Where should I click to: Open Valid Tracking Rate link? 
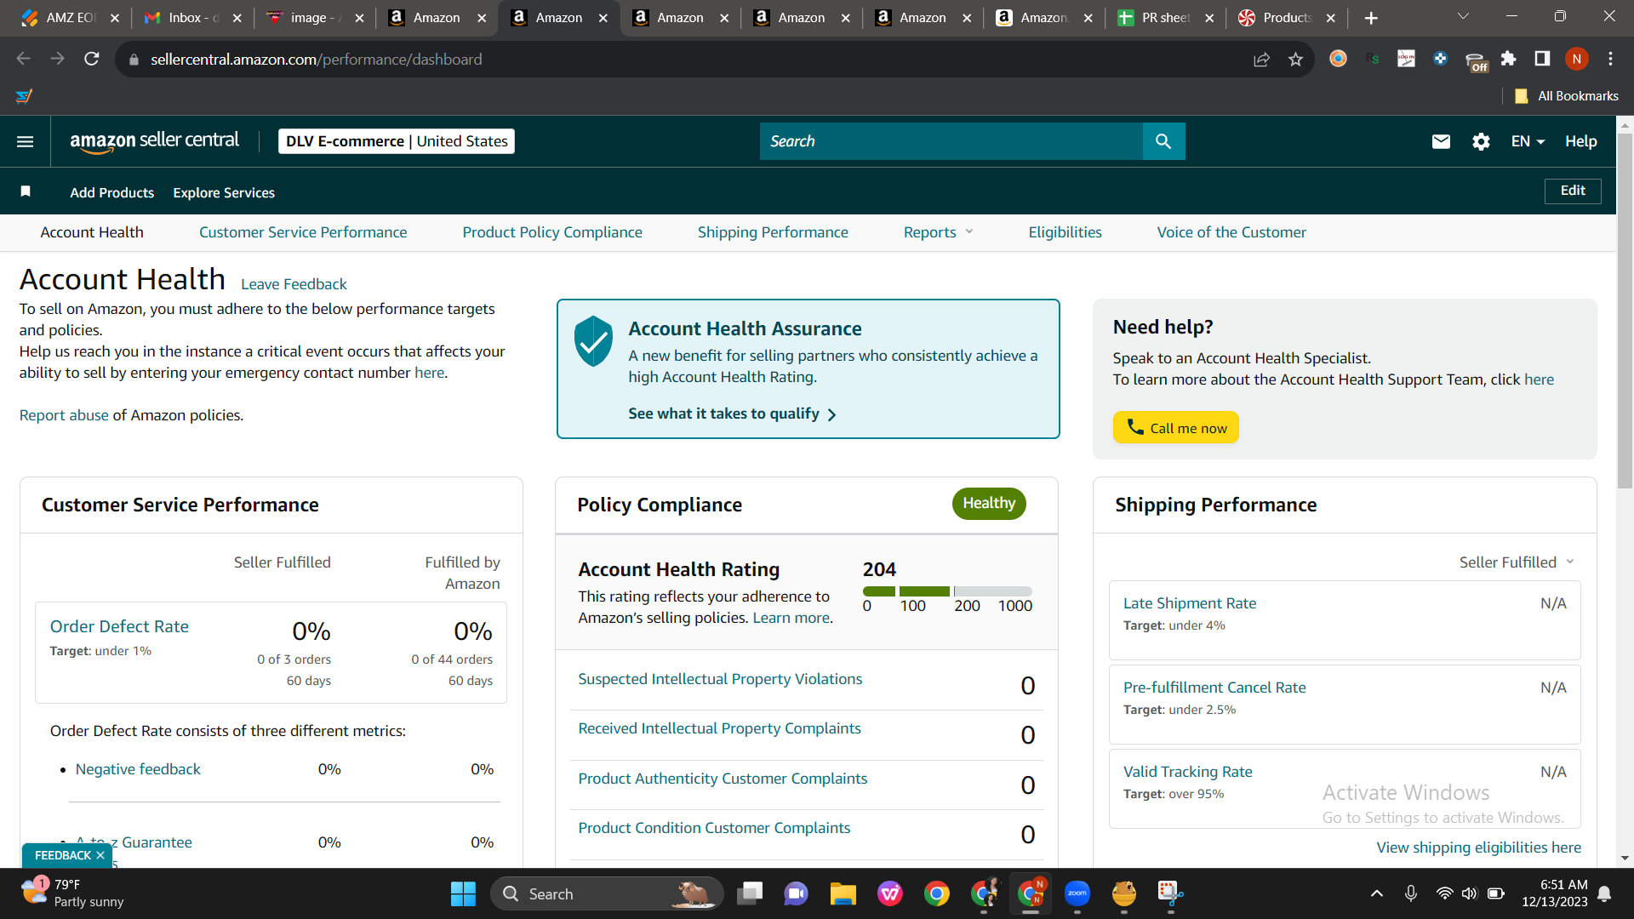1188,772
